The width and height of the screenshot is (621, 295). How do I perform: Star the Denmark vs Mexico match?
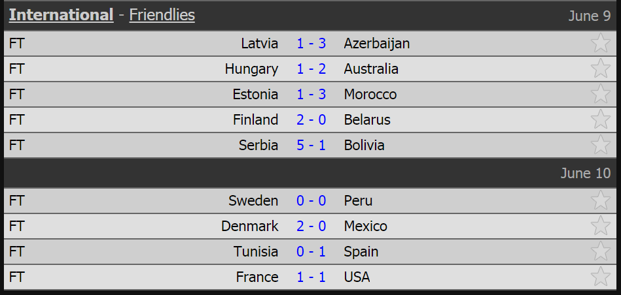pyautogui.click(x=601, y=226)
